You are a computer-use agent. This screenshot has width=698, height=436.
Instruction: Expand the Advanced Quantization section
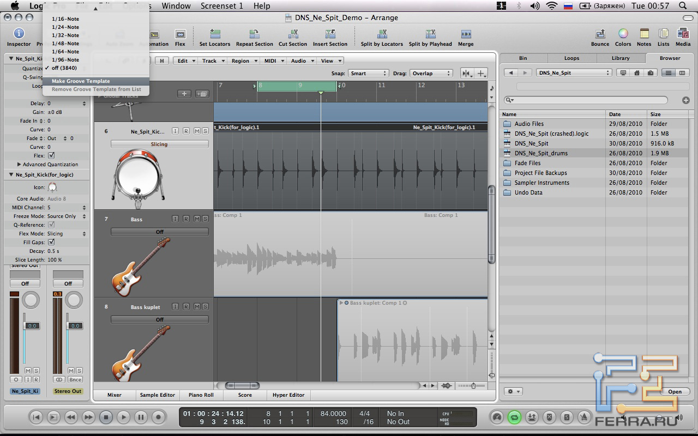20,165
